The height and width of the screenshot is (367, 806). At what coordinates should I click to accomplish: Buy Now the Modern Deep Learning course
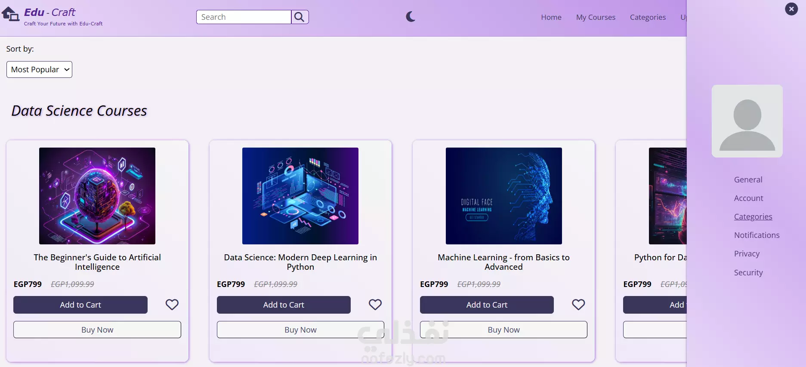(300, 330)
